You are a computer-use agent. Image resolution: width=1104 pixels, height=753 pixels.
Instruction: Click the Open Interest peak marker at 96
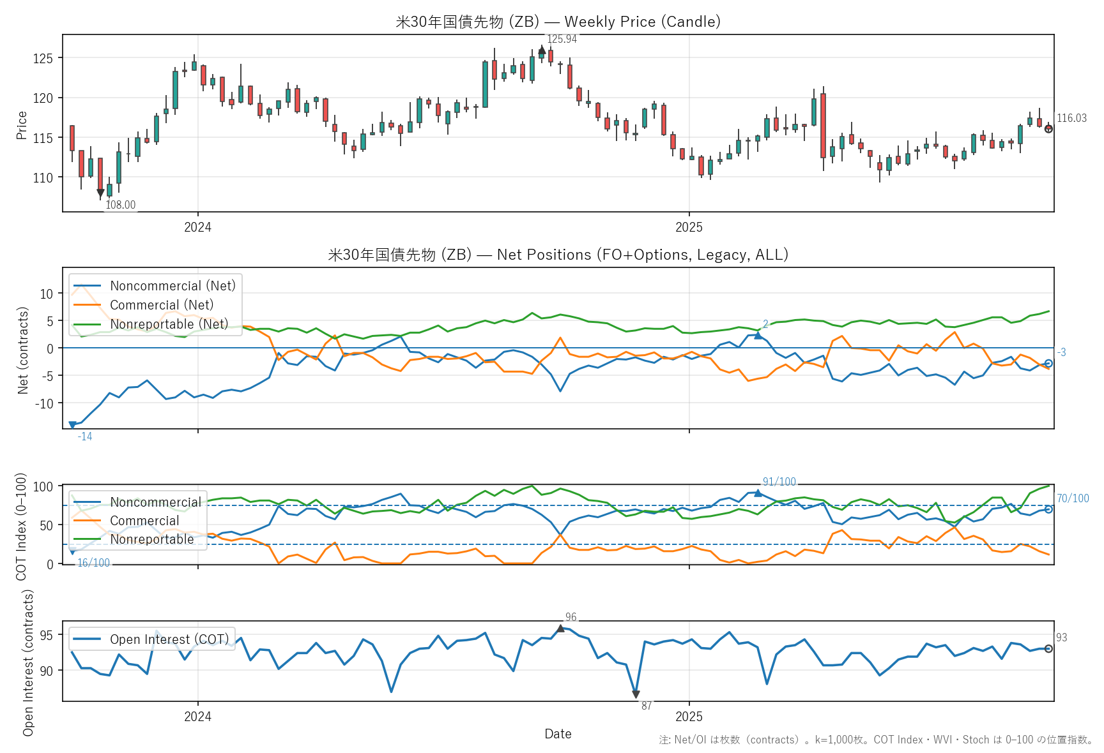click(560, 629)
